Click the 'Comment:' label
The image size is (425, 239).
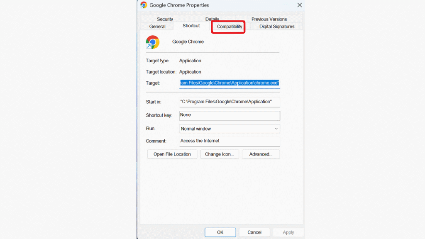click(x=156, y=141)
